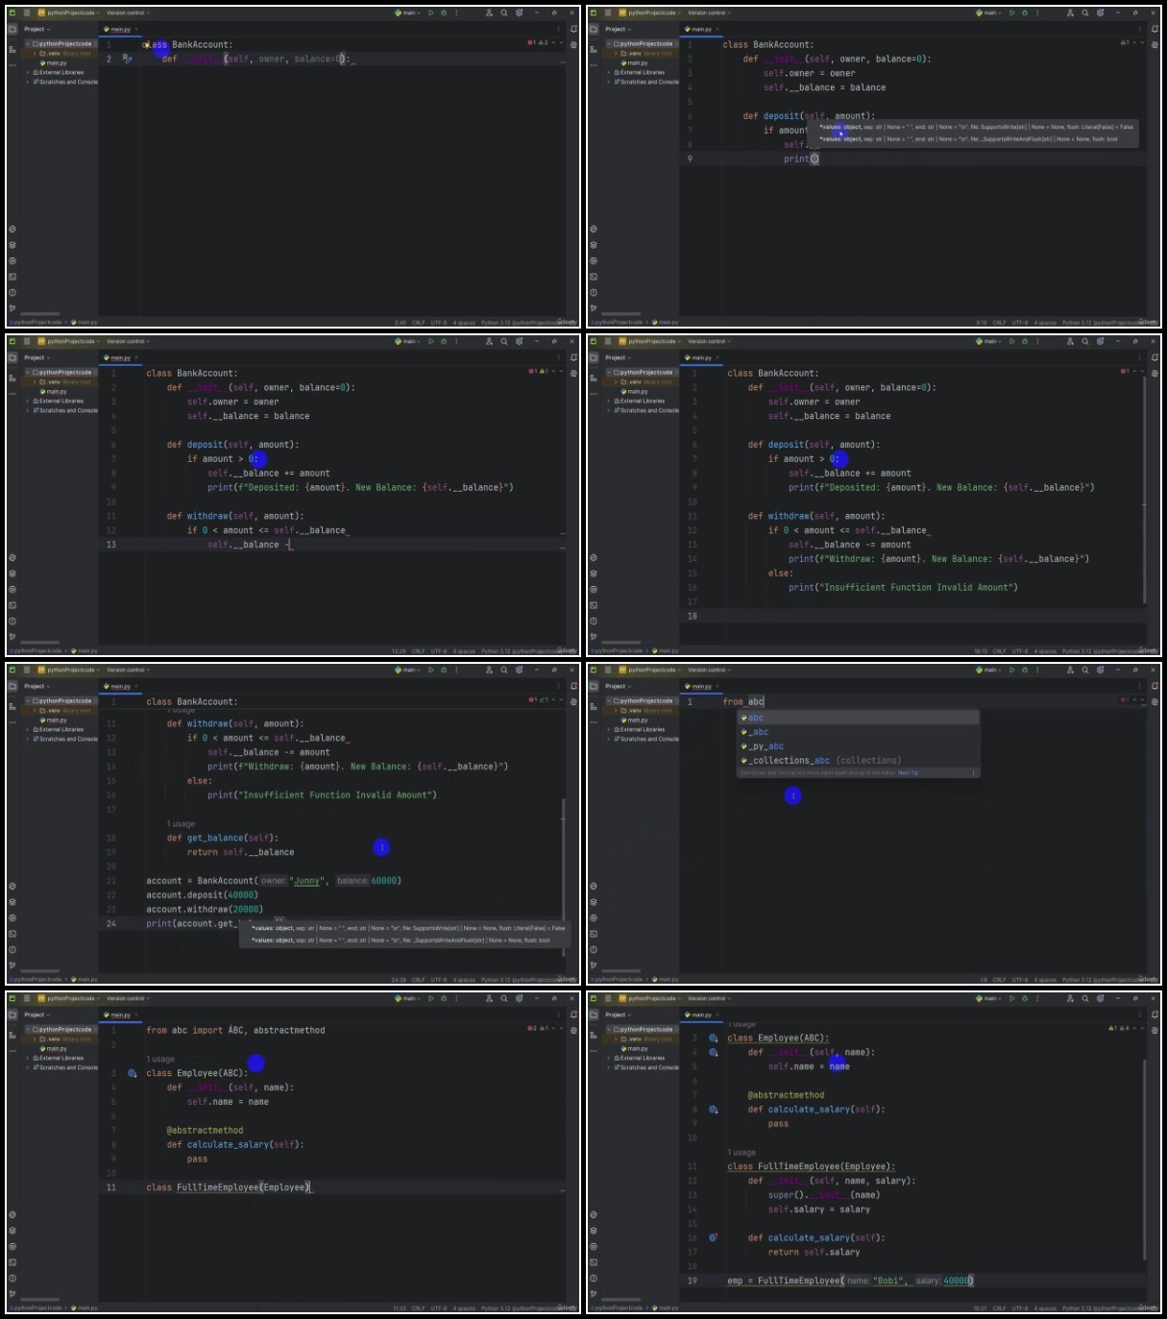
Task: Open editor tab options in two-line BankAccount screenshot
Action: 559,29
